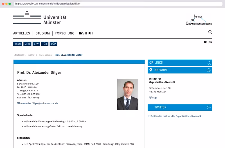
Task: Click the envelope icon beside email address
Action: (x=19, y=103)
